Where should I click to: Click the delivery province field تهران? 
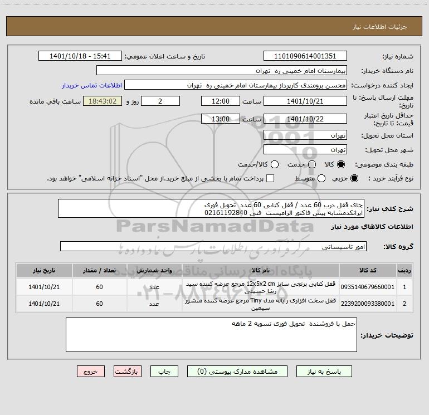coord(305,135)
